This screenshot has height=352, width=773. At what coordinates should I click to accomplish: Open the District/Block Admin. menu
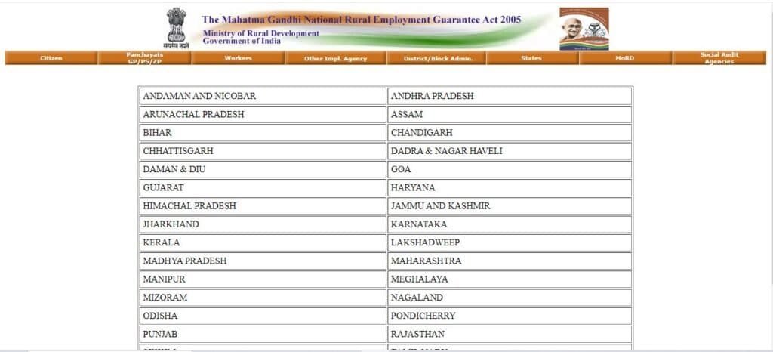437,58
